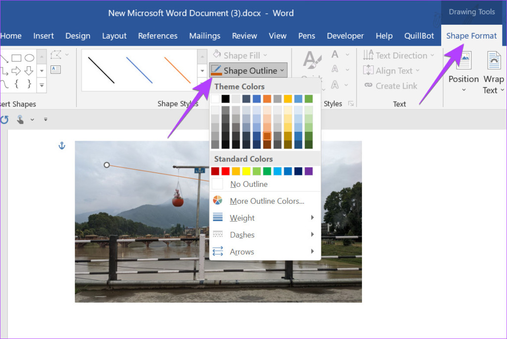Image resolution: width=507 pixels, height=339 pixels.
Task: Select No Outline option
Action: click(248, 184)
